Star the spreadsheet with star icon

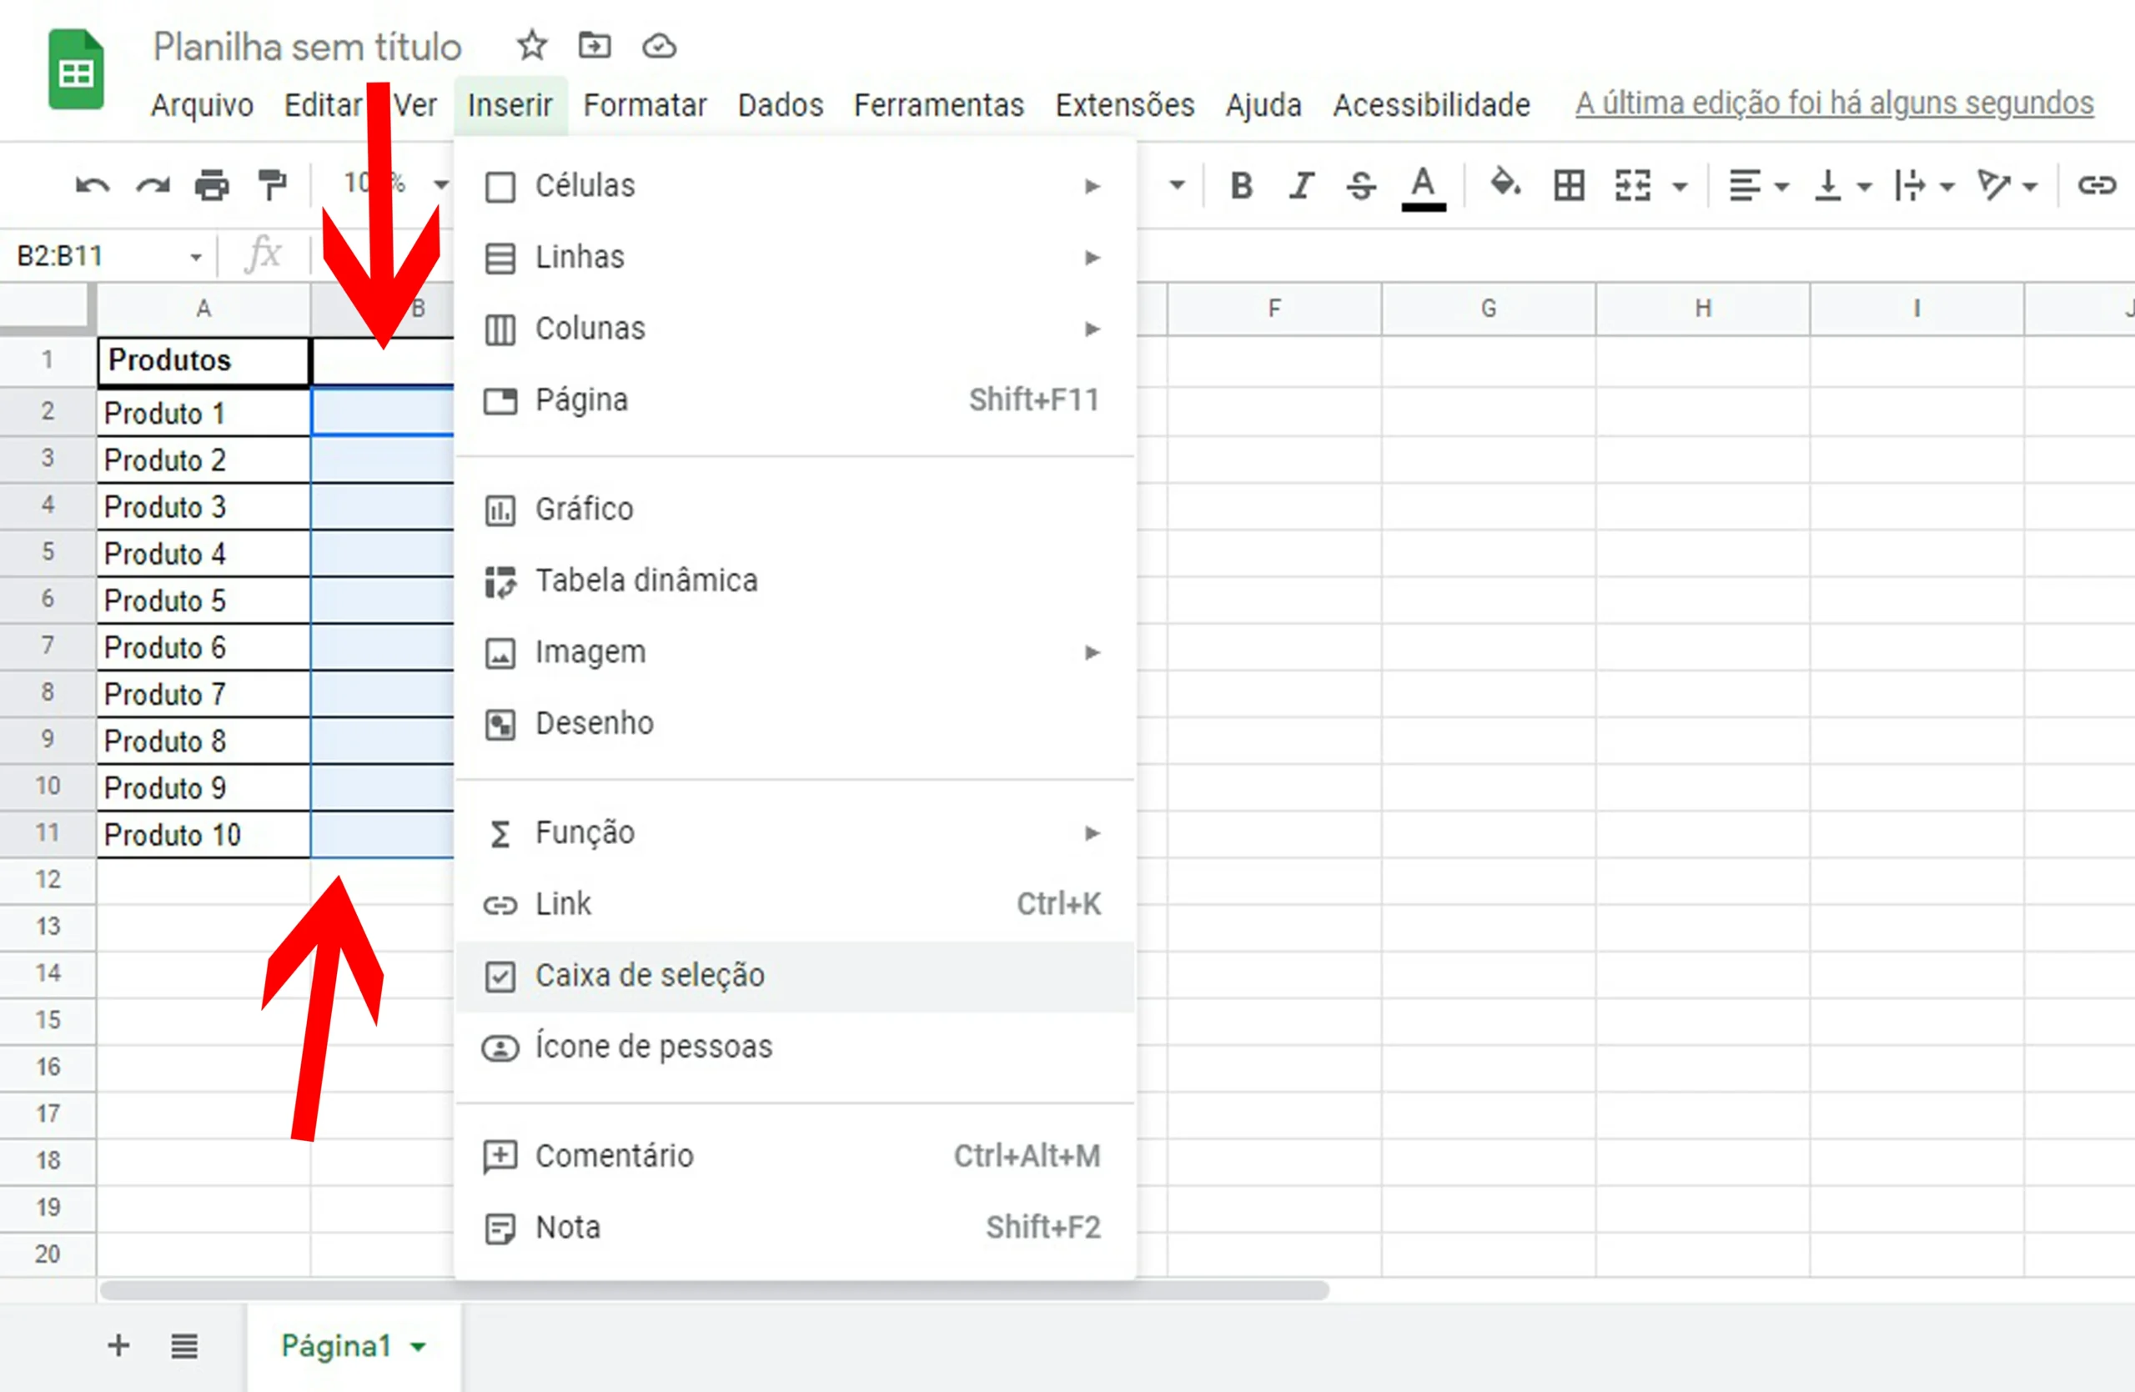pos(532,45)
